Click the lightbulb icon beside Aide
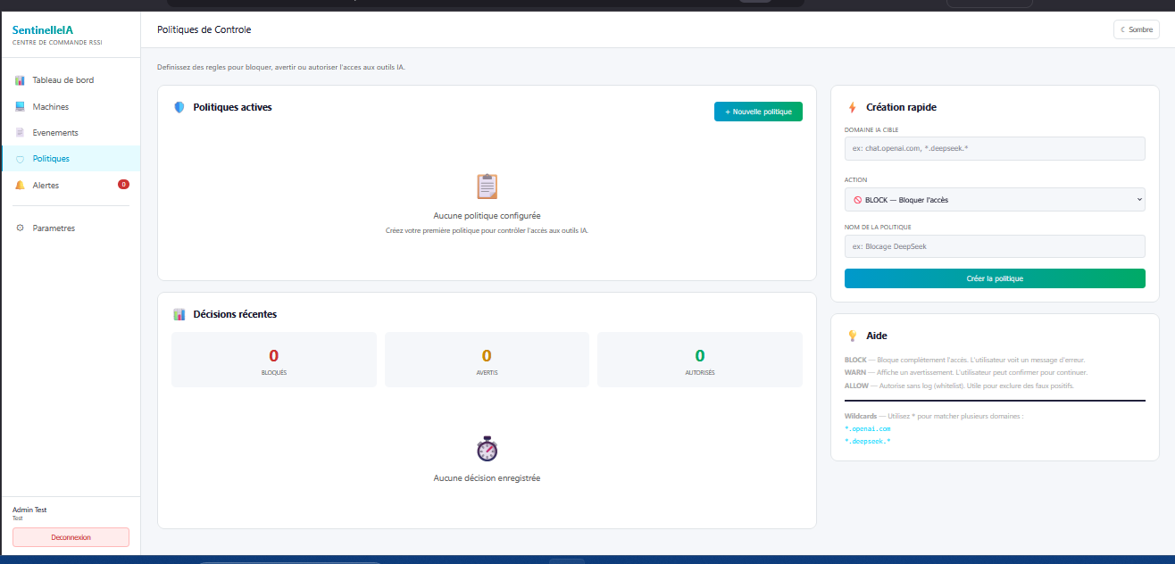Viewport: 1175px width, 564px height. click(852, 336)
